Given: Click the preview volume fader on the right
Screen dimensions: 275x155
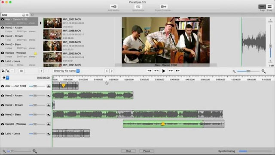Looking at the screenshot, I should coord(270,46).
